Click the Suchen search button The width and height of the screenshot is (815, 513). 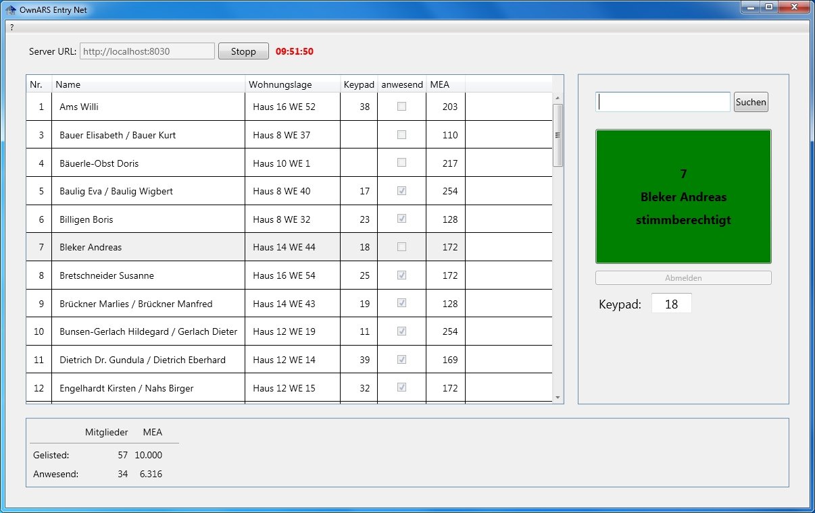[x=751, y=102]
